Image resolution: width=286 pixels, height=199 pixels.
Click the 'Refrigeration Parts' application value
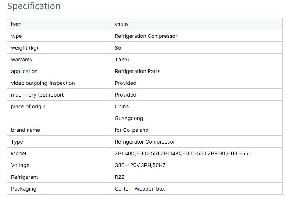coord(137,71)
